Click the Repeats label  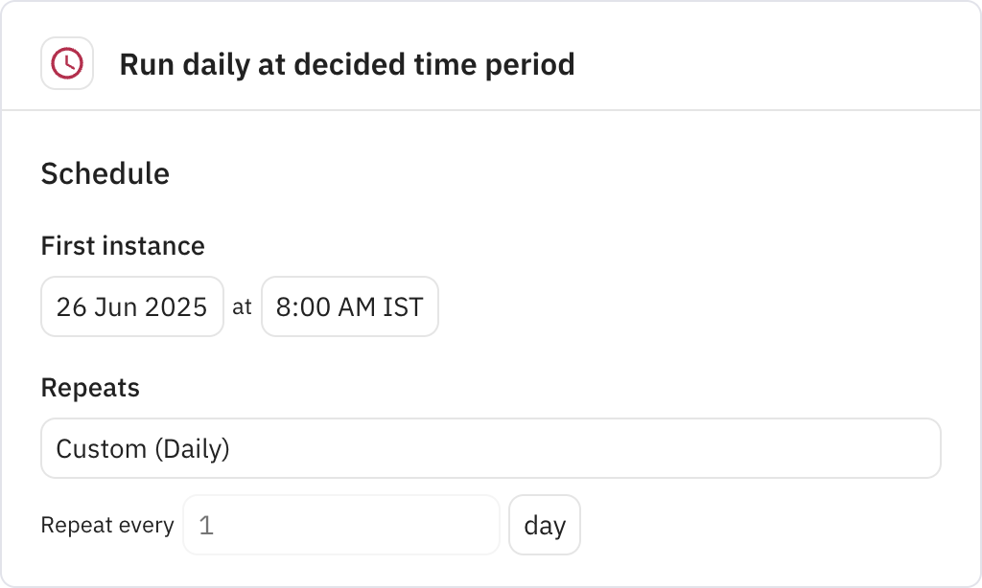click(89, 388)
